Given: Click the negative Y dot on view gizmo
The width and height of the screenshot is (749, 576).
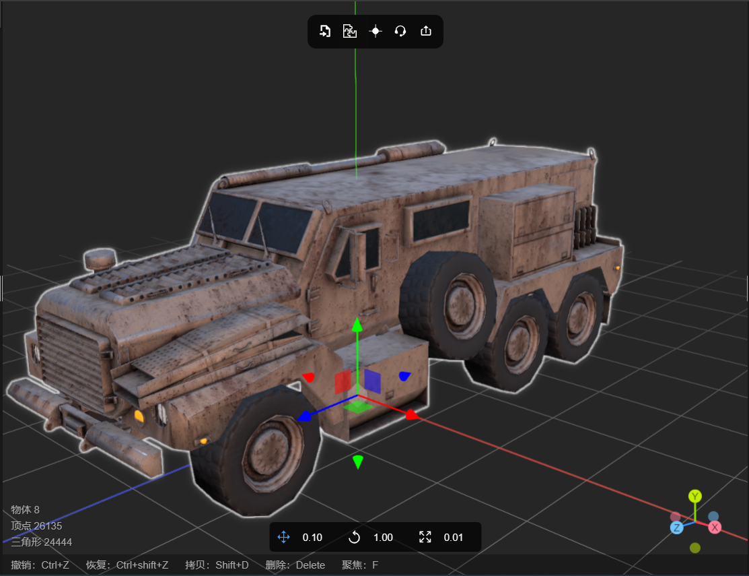Looking at the screenshot, I should coord(695,548).
